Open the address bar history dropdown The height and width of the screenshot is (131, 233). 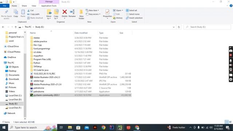point(174,27)
